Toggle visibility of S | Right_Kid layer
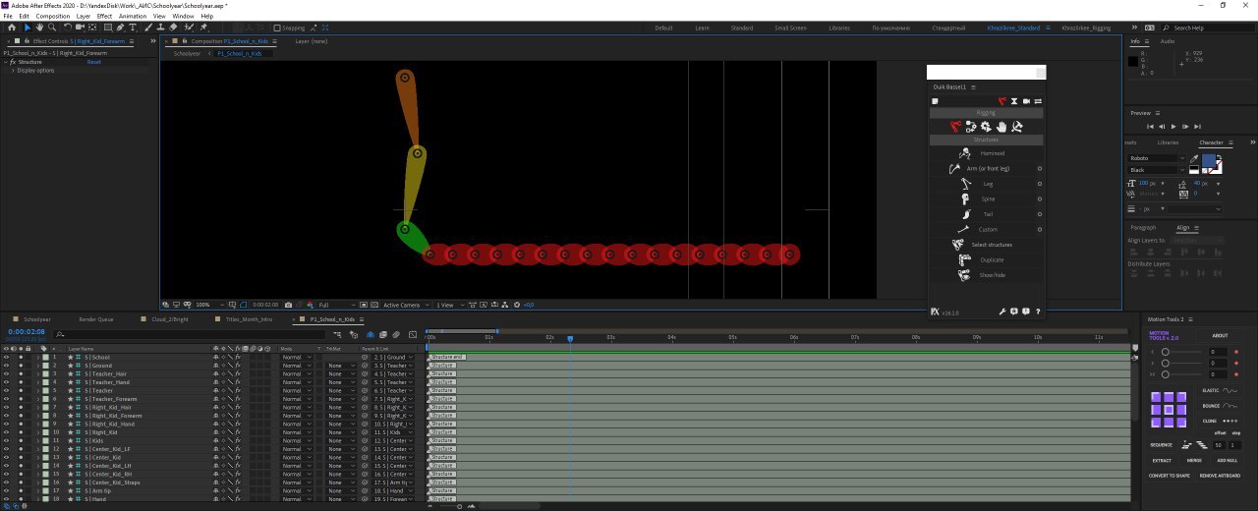The height and width of the screenshot is (511, 1258). (x=6, y=432)
